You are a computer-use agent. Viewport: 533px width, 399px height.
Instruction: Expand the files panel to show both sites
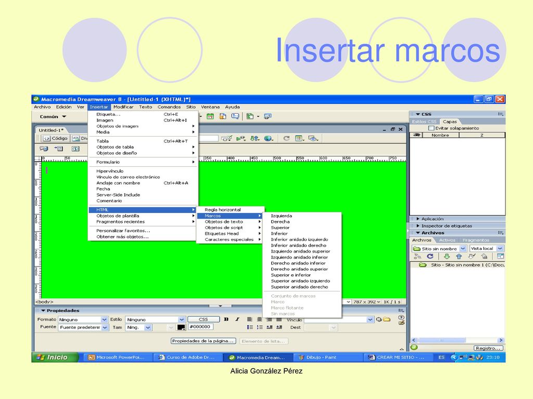click(x=500, y=257)
